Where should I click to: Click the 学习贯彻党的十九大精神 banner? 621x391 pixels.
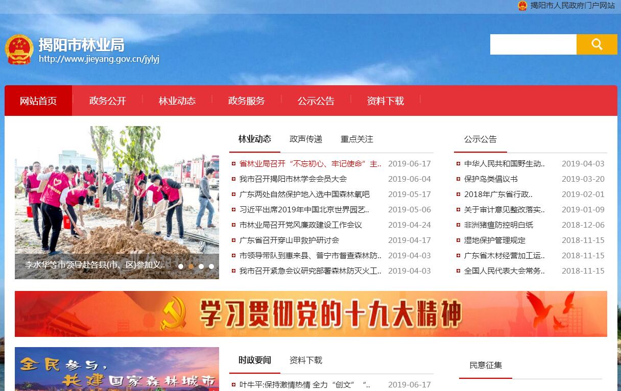coord(310,313)
